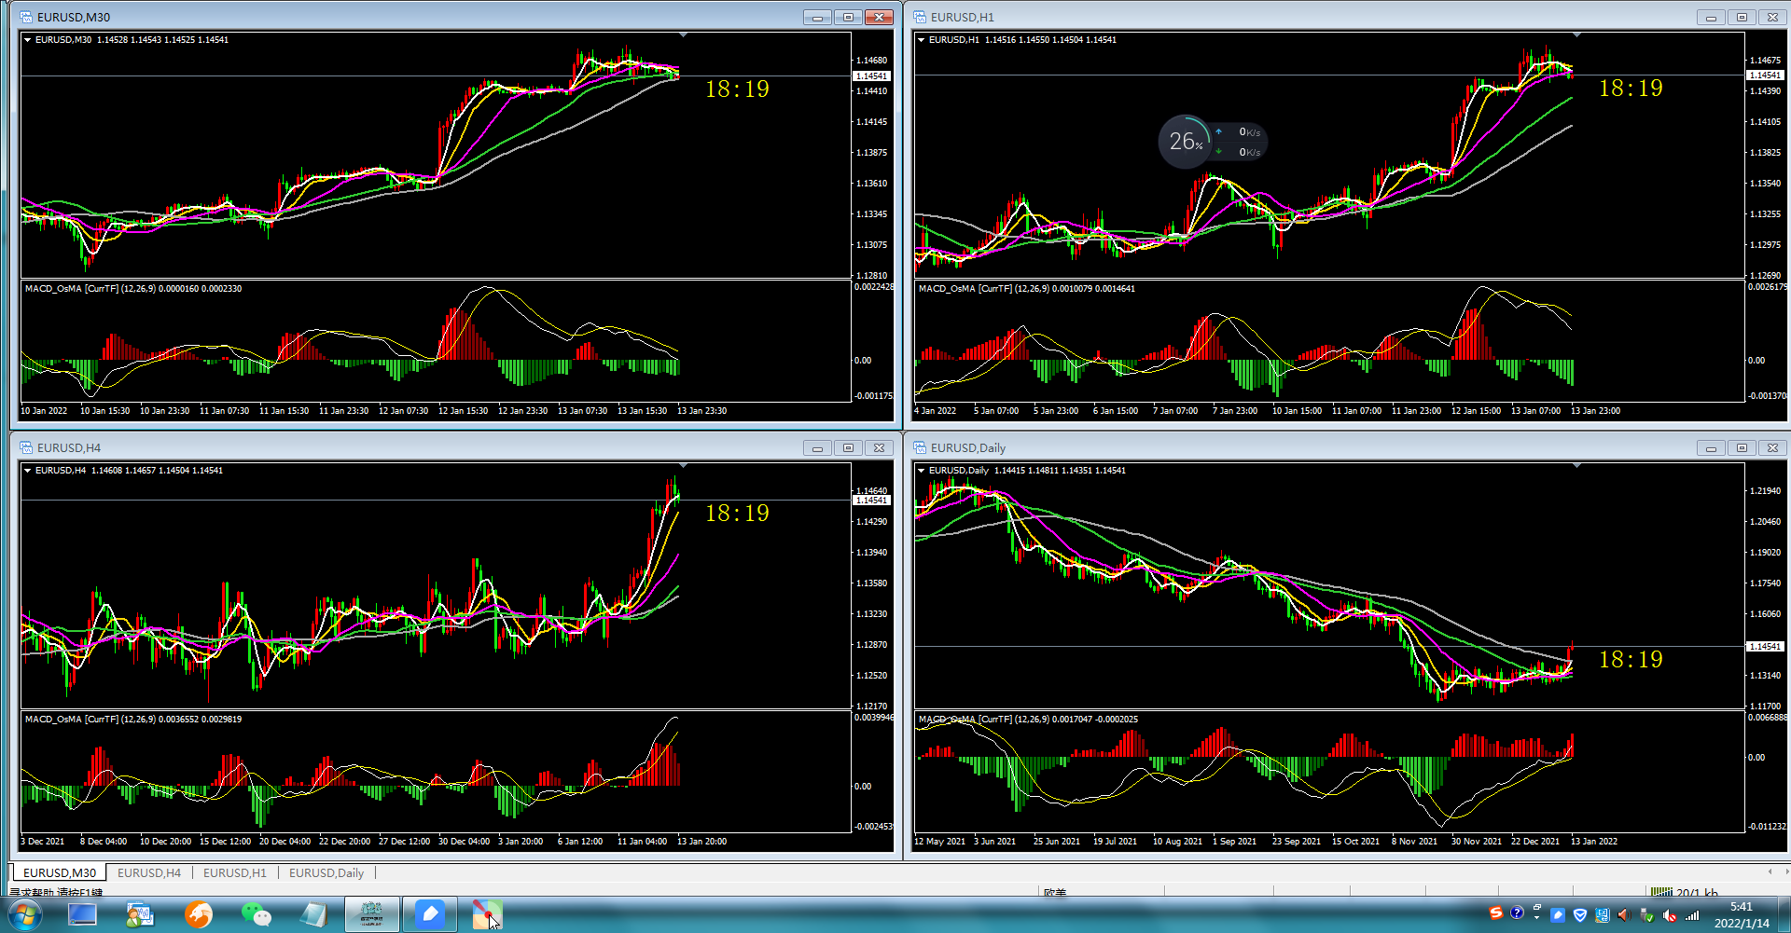Click the Sogou input S tray icon
The height and width of the screenshot is (933, 1791).
[1496, 912]
